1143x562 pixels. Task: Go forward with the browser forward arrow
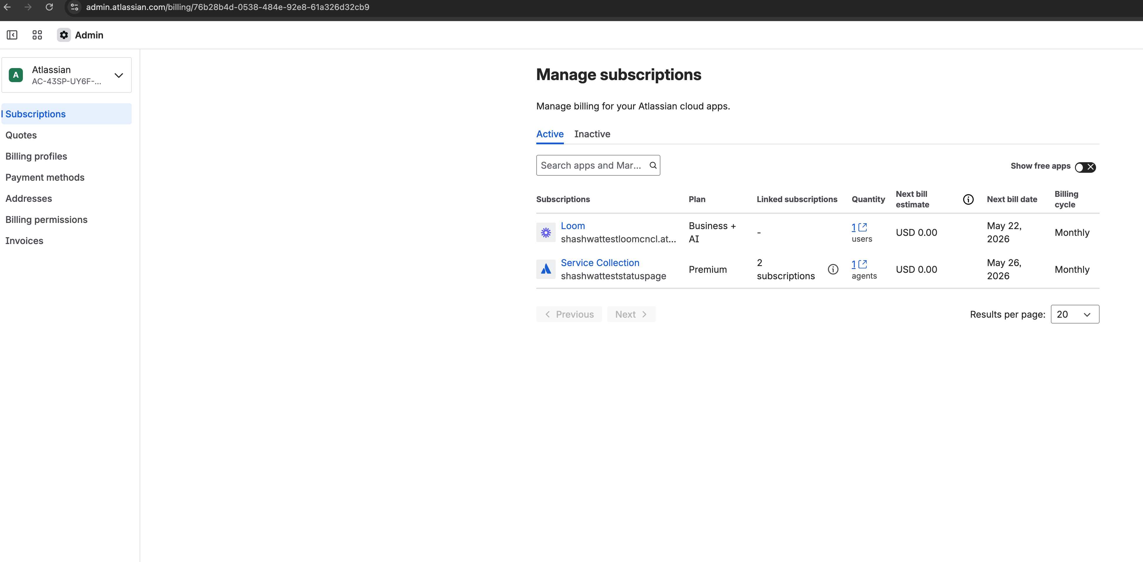[28, 7]
